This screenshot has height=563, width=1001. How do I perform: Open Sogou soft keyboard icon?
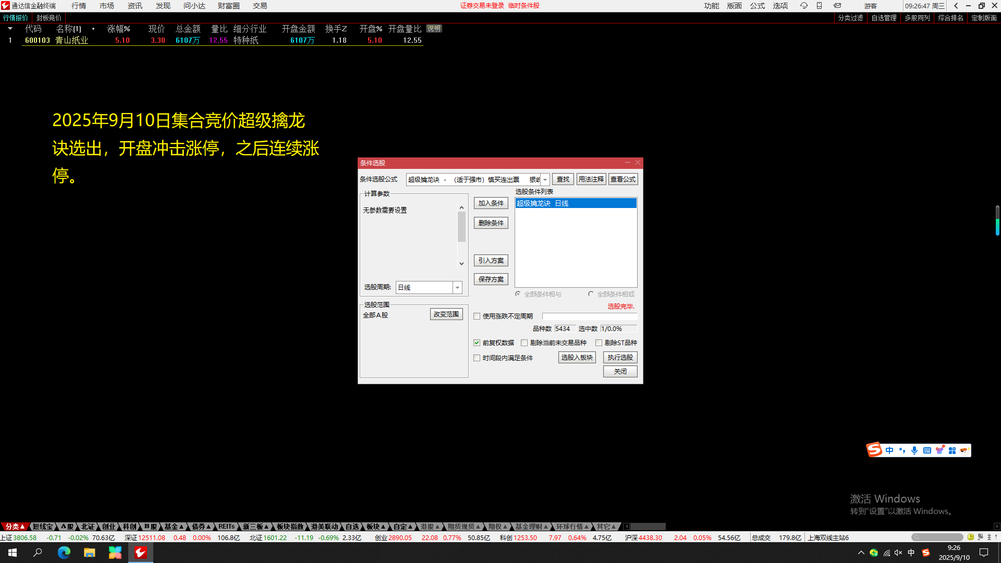[927, 450]
